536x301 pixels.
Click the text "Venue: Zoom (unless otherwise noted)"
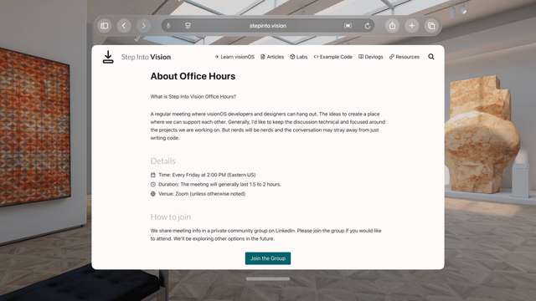(x=202, y=194)
